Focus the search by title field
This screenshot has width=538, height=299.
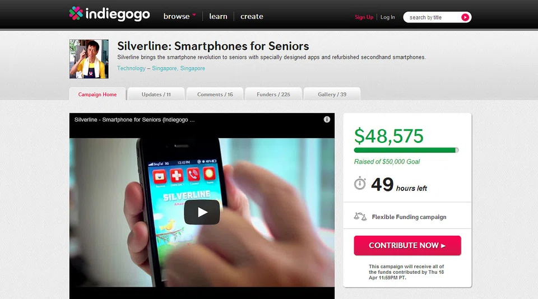[432, 17]
